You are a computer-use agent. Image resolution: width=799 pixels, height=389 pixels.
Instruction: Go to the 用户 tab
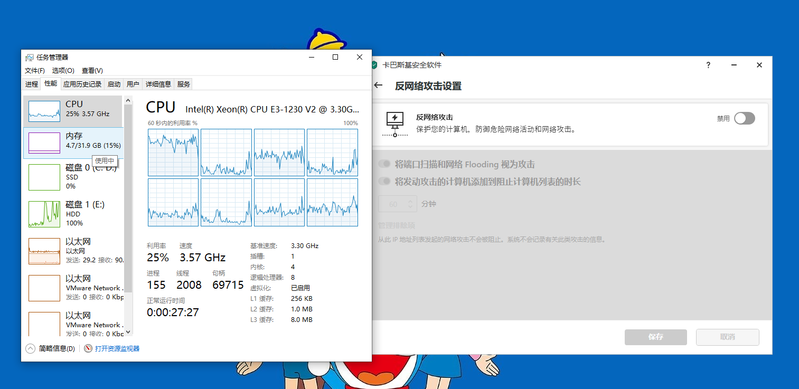(x=133, y=84)
